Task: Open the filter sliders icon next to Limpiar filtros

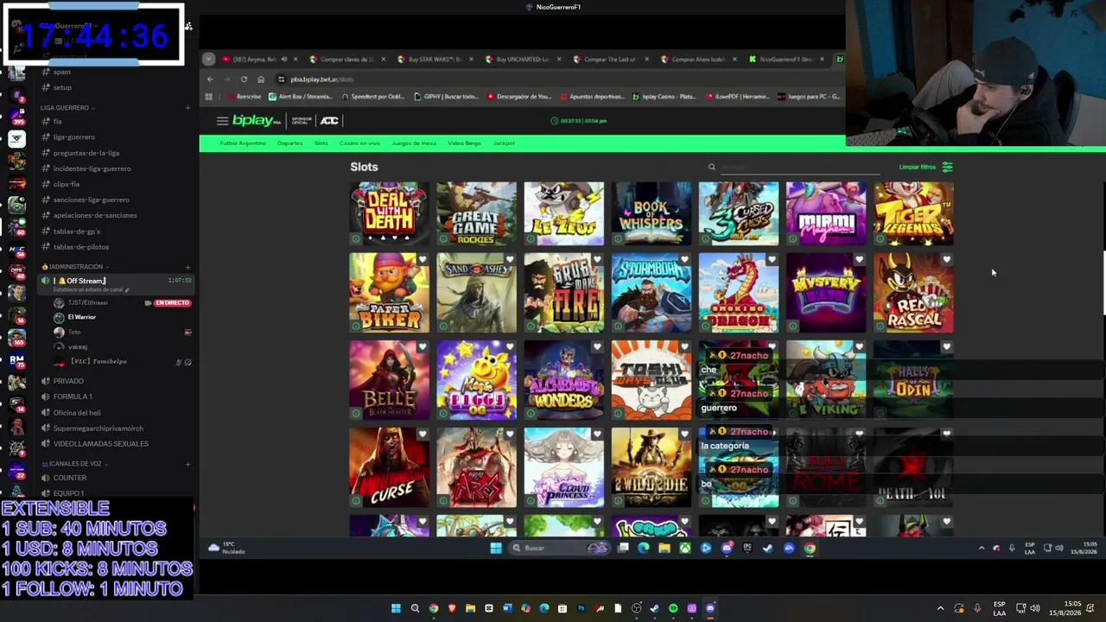Action: [x=948, y=167]
